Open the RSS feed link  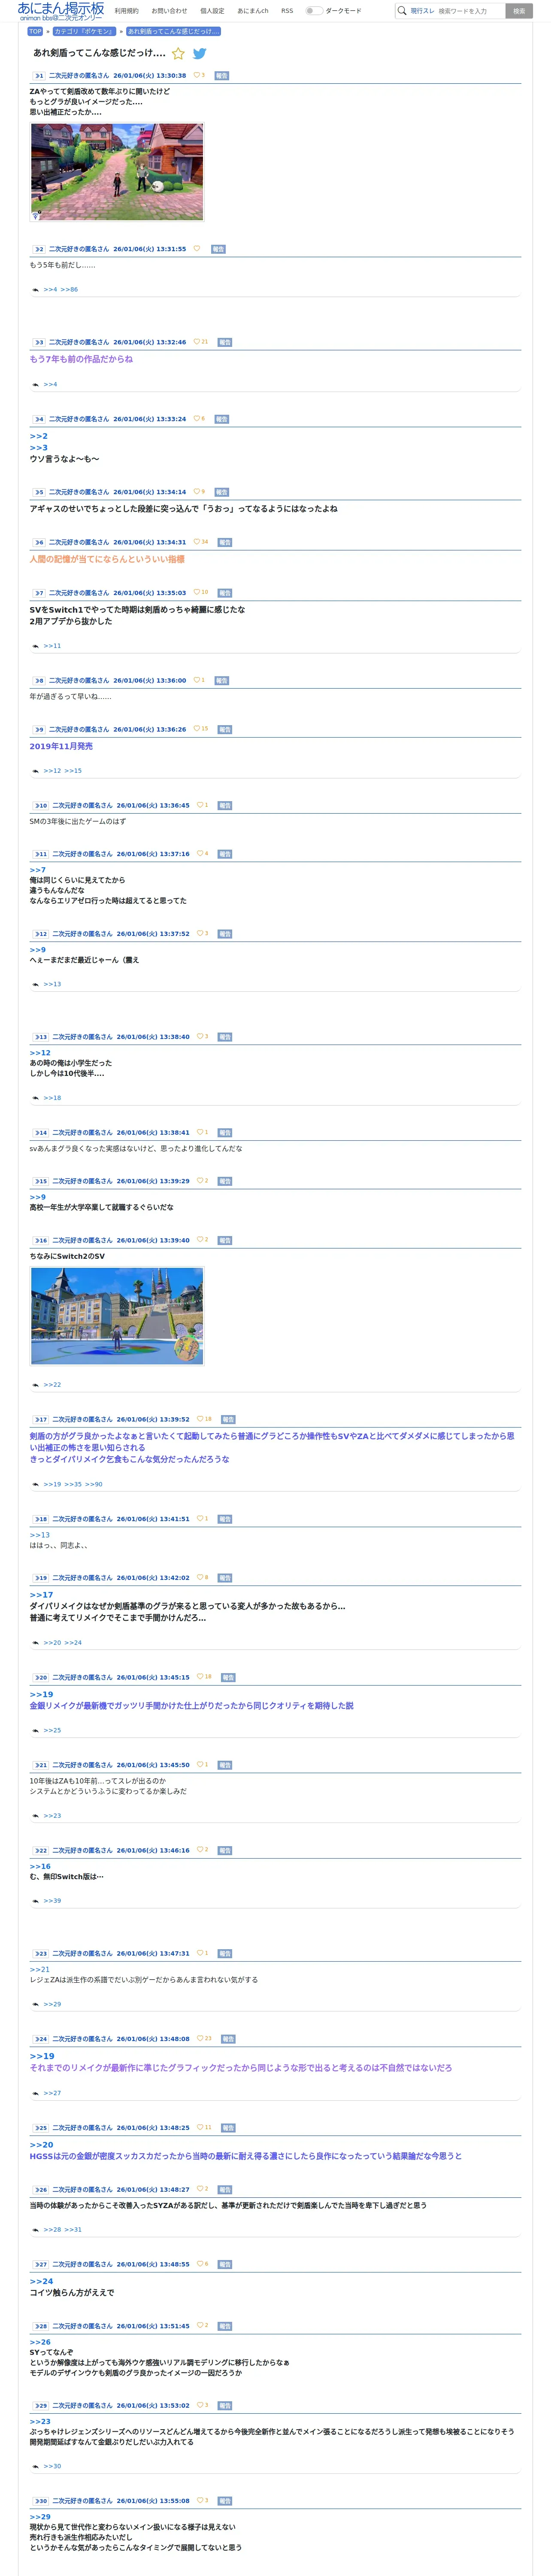click(287, 11)
